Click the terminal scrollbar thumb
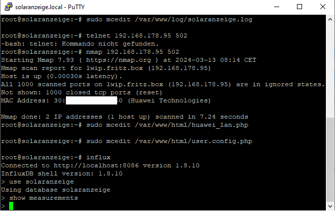The image size is (335, 212). (330, 159)
